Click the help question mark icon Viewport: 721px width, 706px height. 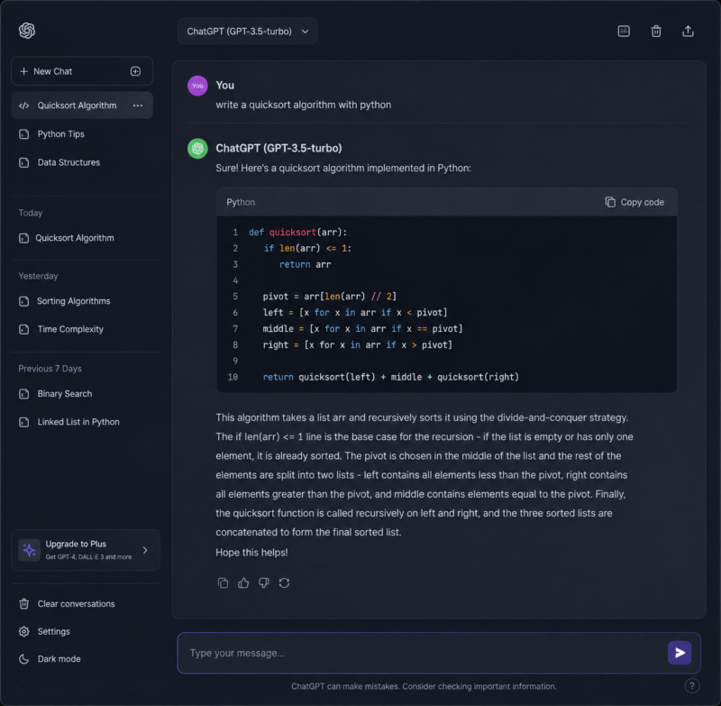[692, 686]
